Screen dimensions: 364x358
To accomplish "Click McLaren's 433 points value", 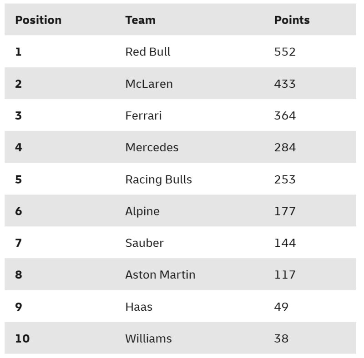I will pyautogui.click(x=285, y=84).
